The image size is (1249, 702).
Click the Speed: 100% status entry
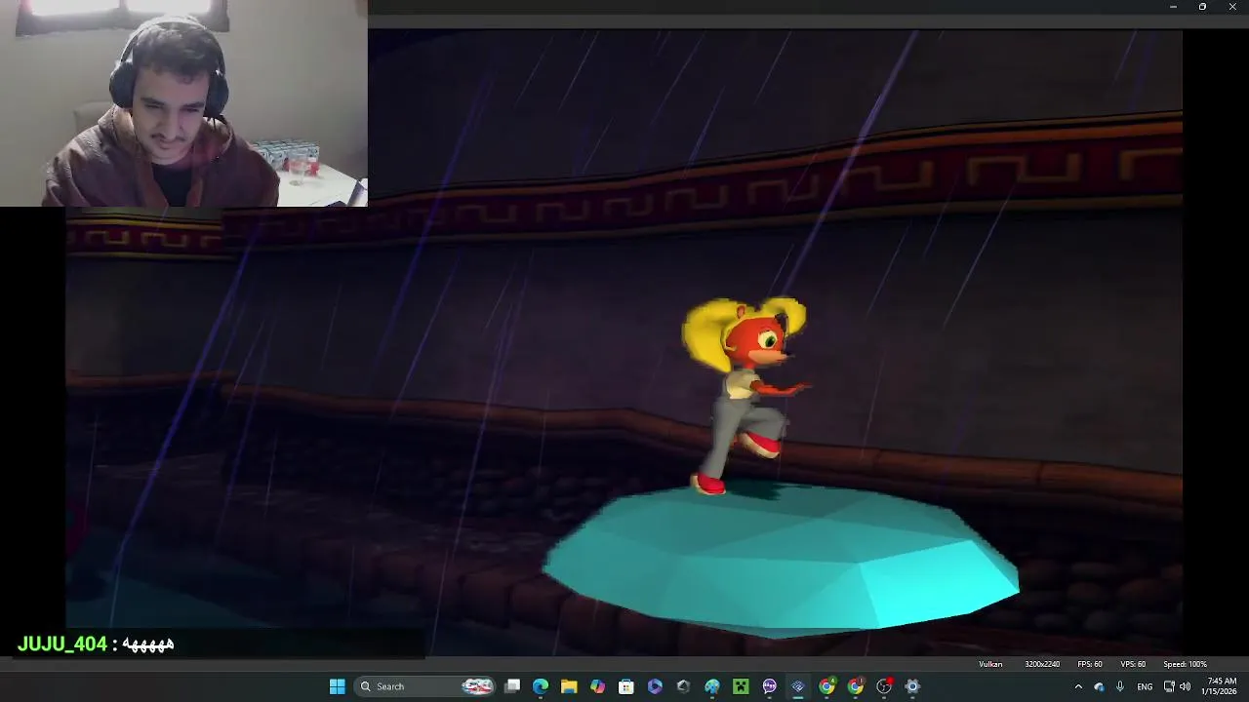tap(1185, 664)
